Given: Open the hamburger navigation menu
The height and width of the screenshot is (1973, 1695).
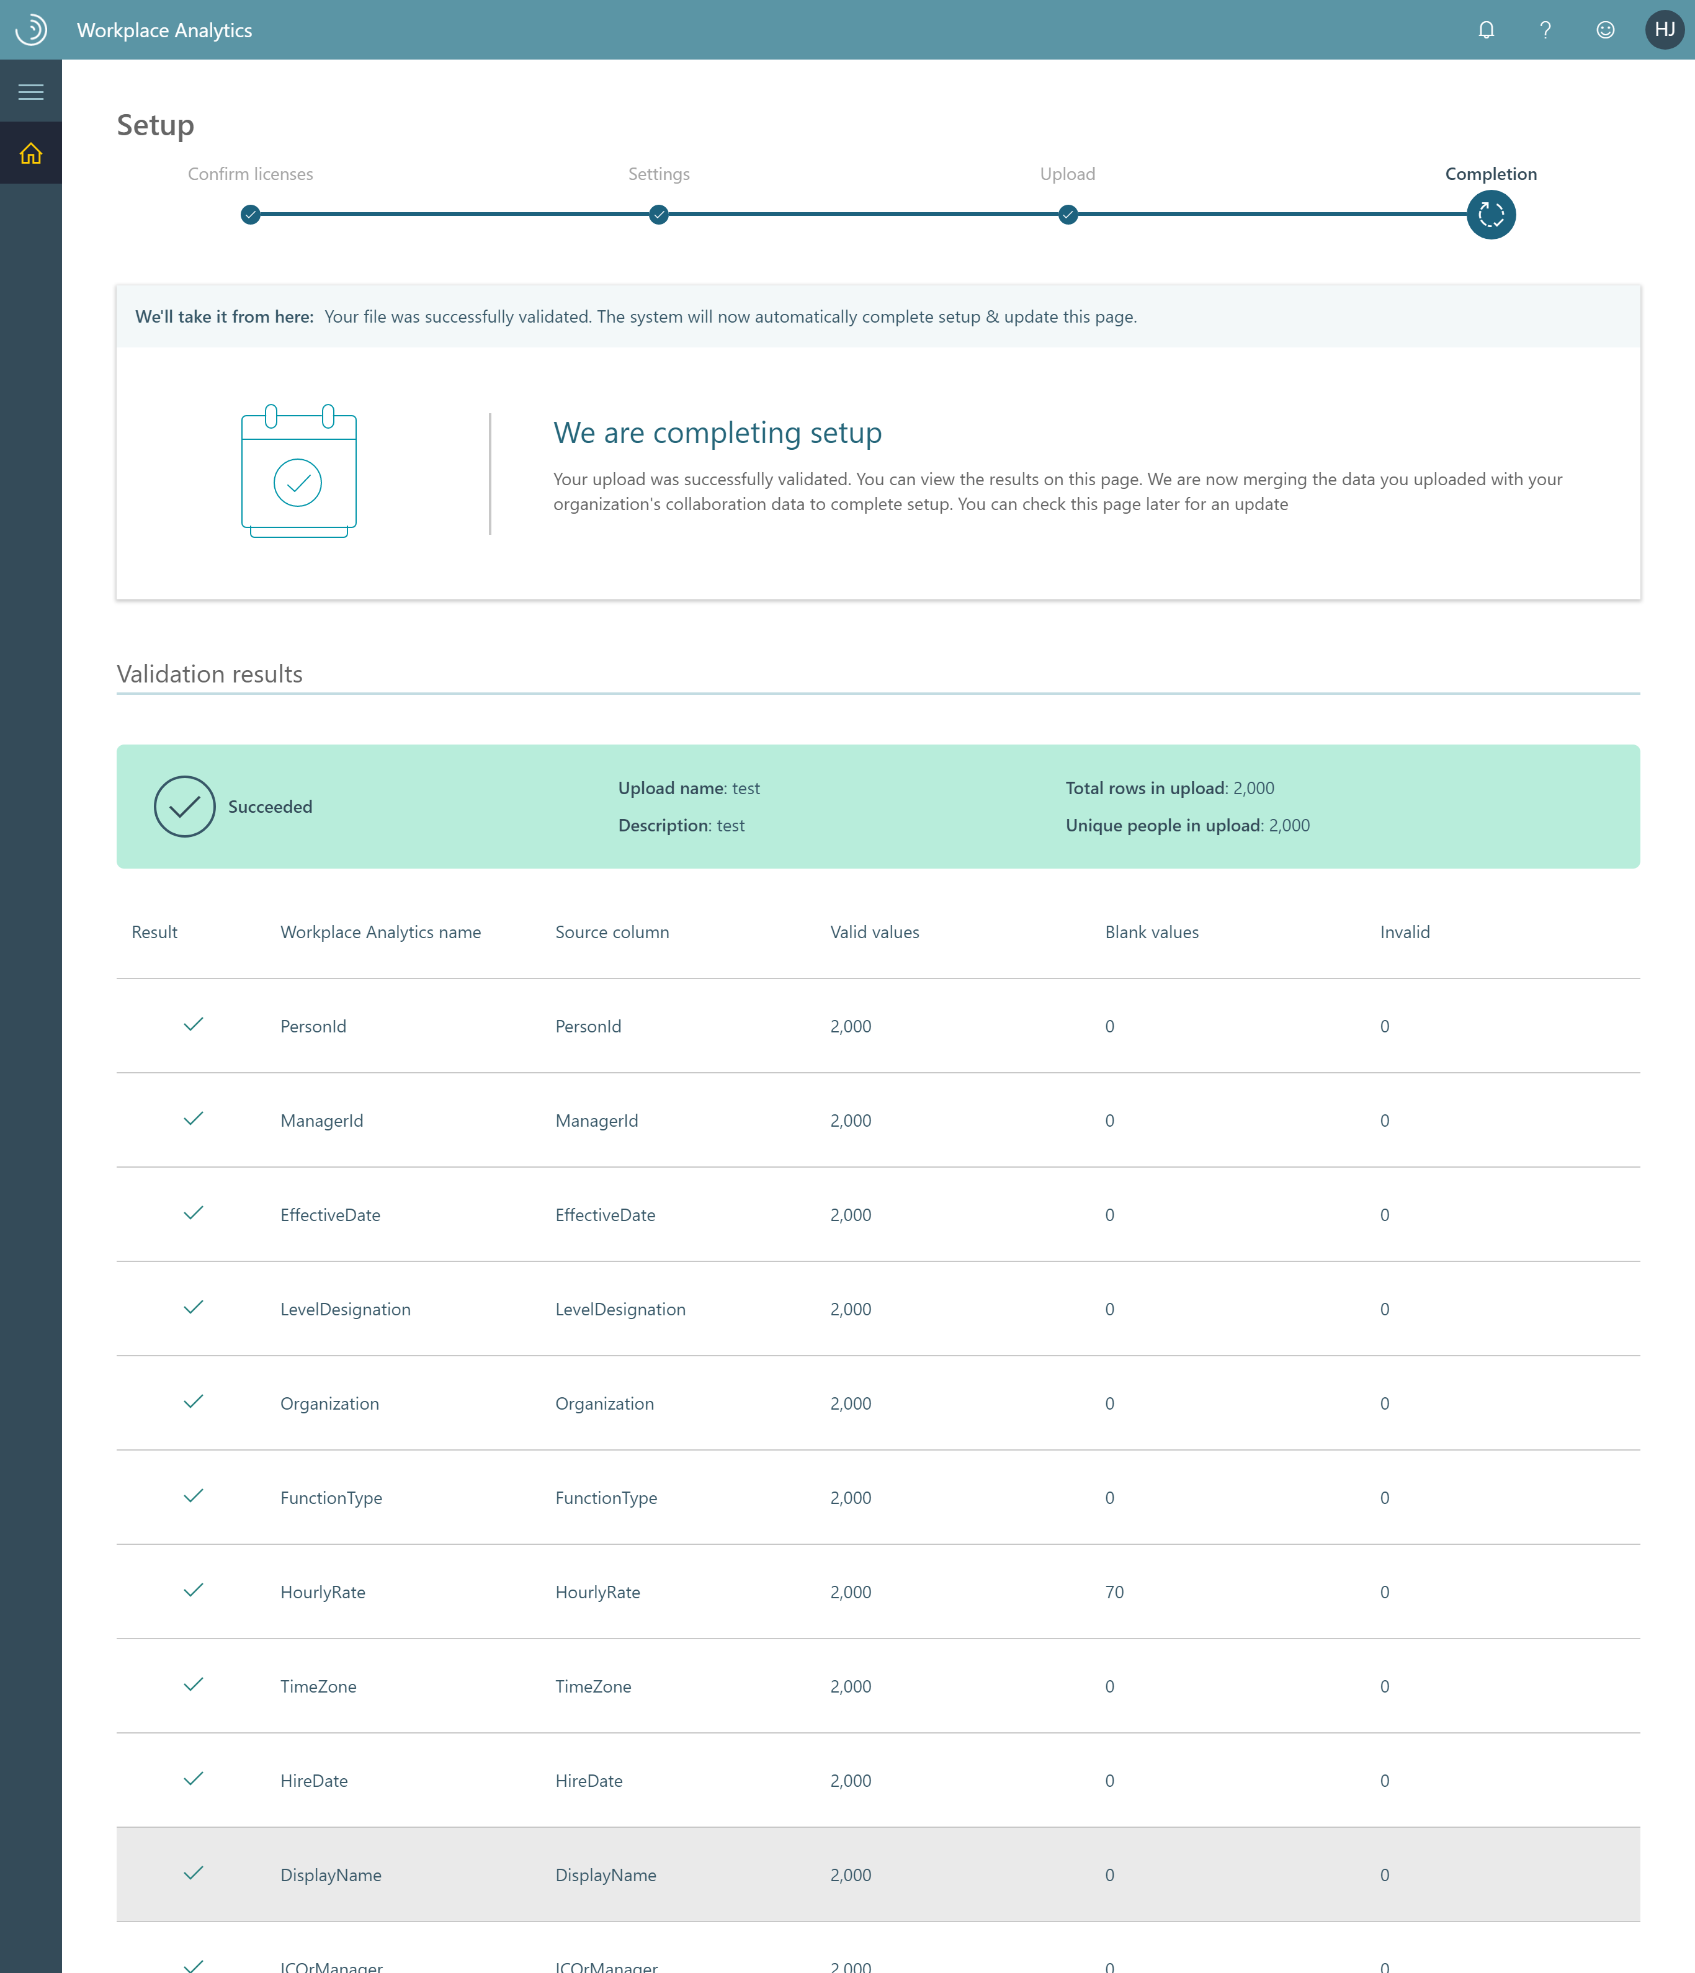Looking at the screenshot, I should pos(30,91).
